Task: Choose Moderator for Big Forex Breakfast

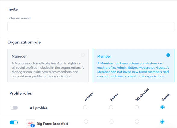Action: point(137,121)
